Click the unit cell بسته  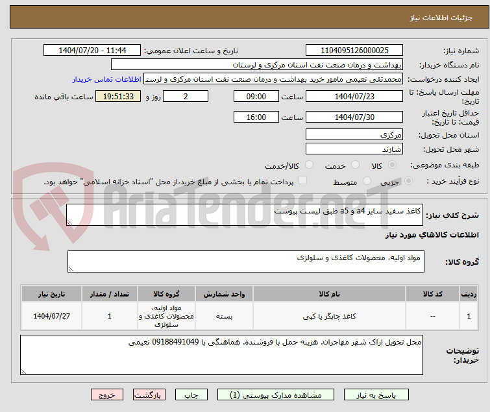click(224, 317)
